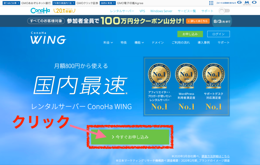Open the 調査方法詳細はこちら link
The image size is (260, 165).
pos(216,156)
